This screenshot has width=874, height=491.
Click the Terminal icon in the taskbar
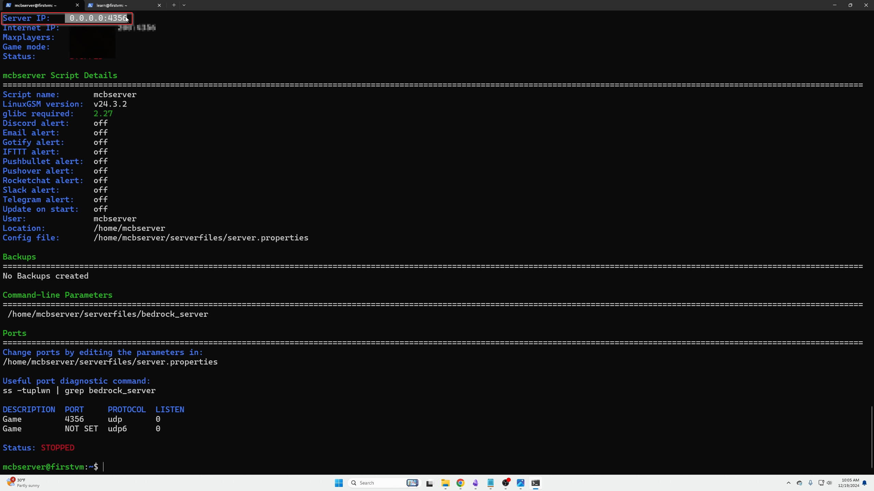coord(535,483)
